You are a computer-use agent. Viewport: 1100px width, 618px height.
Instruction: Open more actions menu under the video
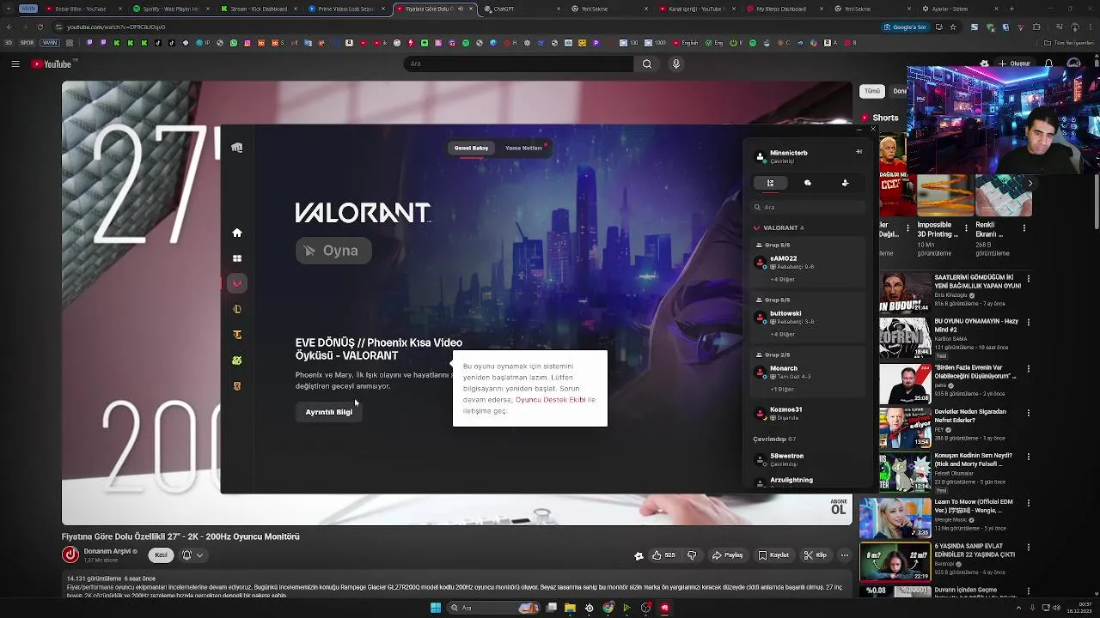[x=845, y=555]
